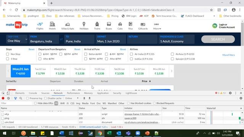Open DevTools more options menu

point(236,93)
